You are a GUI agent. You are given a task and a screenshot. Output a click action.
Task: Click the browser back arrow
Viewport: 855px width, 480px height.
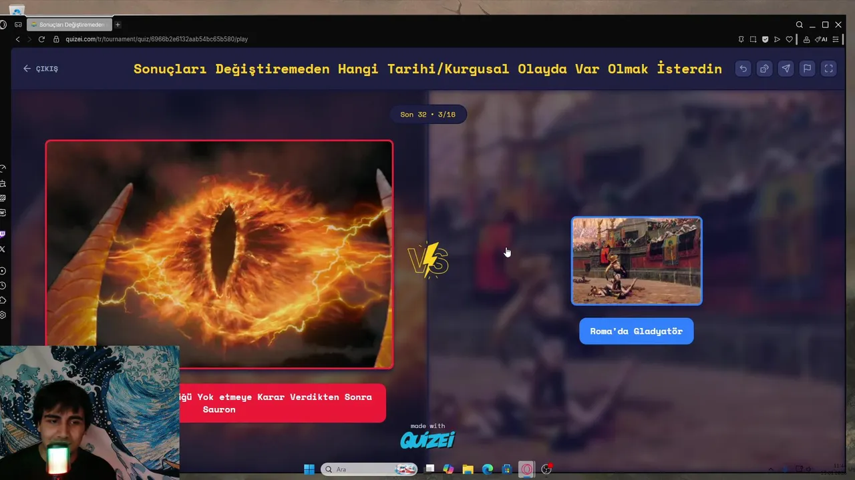tap(18, 39)
